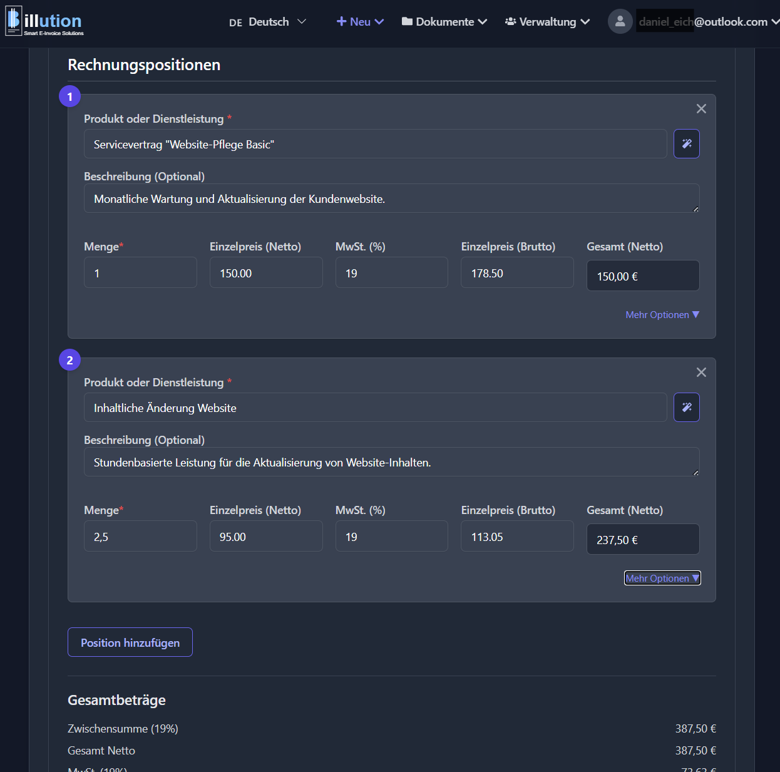Click the plus icon next to Neu
780x772 pixels.
(x=341, y=21)
